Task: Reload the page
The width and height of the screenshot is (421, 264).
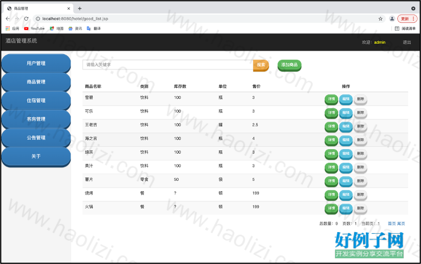Action: point(26,19)
